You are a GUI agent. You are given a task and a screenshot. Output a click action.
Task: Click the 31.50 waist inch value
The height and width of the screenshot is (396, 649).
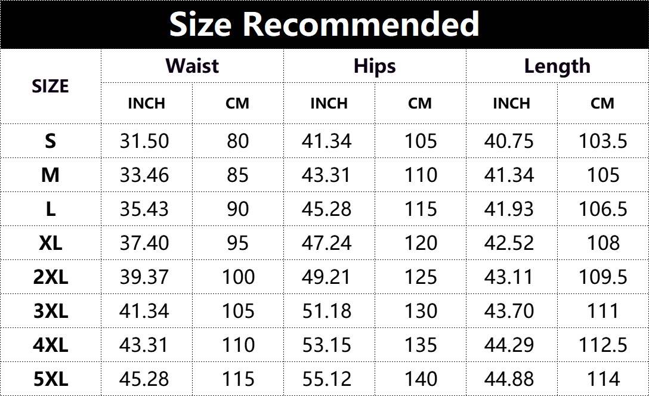pos(144,141)
